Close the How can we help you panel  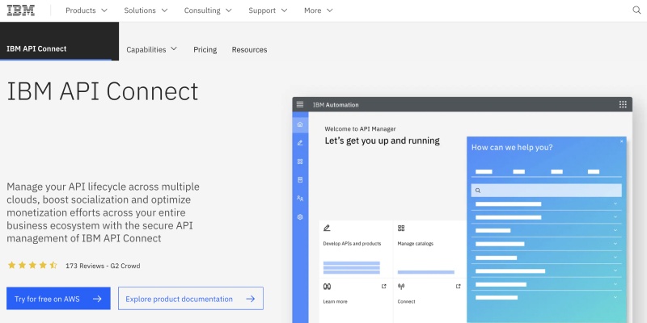click(x=622, y=141)
